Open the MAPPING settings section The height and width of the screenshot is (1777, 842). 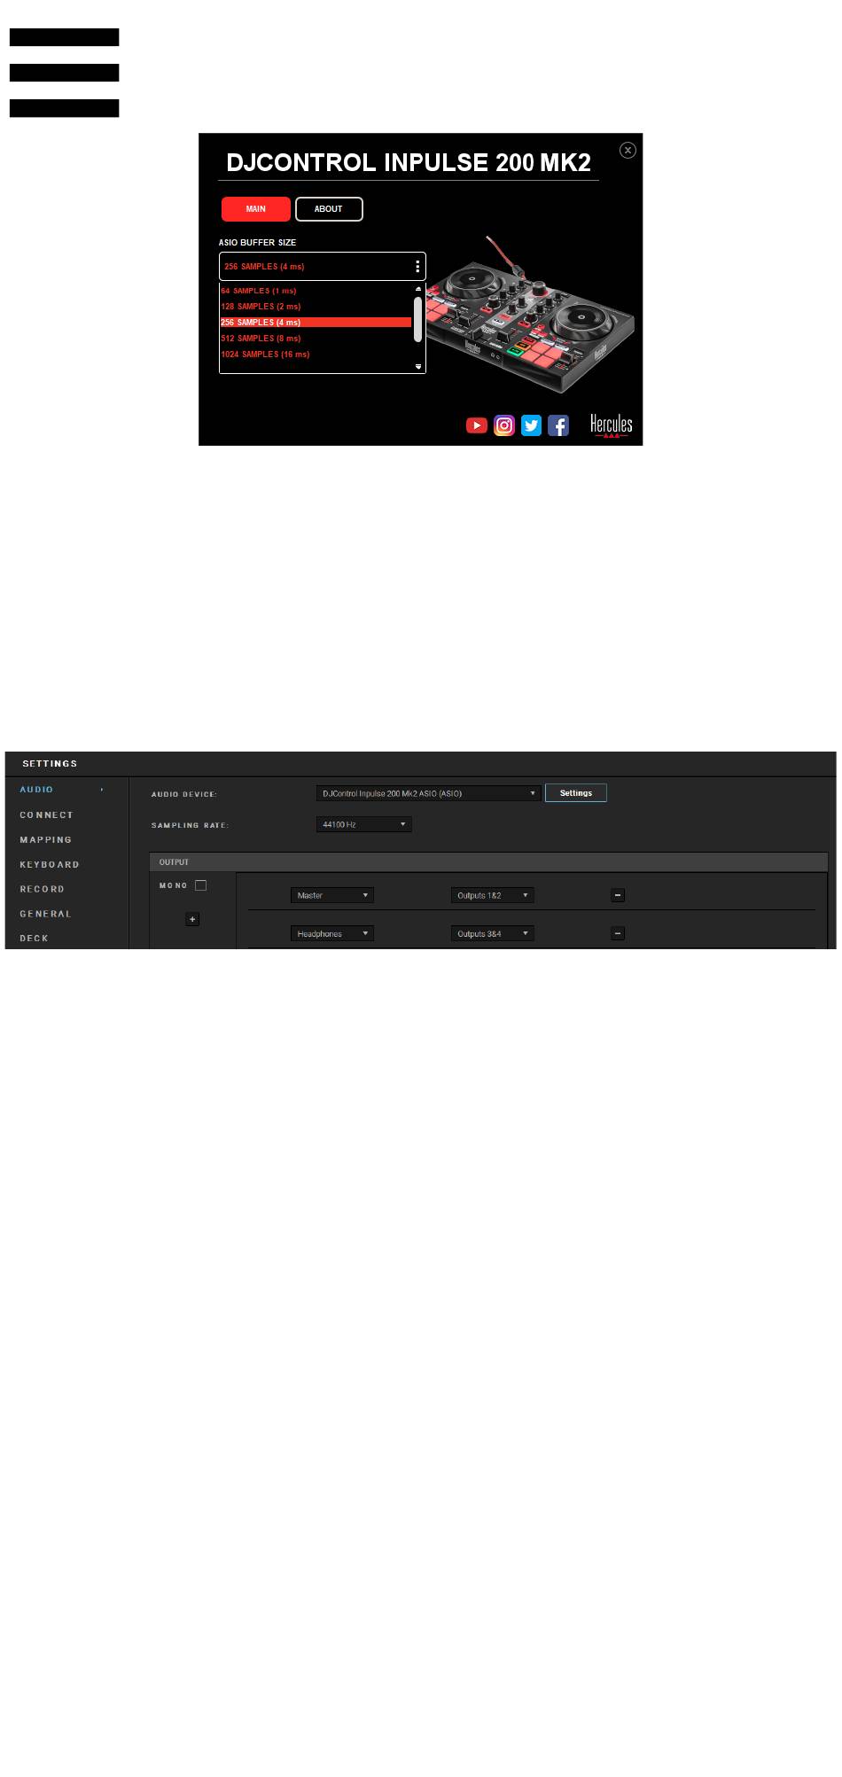point(46,840)
